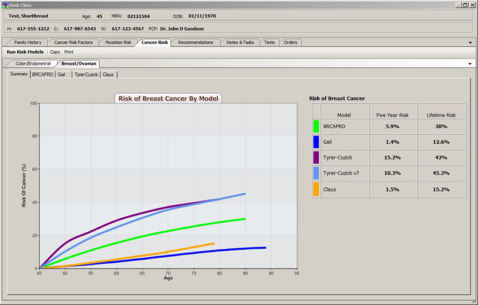The width and height of the screenshot is (478, 305).
Task: Select the BRCAPRO row label
Action: [x=334, y=127]
